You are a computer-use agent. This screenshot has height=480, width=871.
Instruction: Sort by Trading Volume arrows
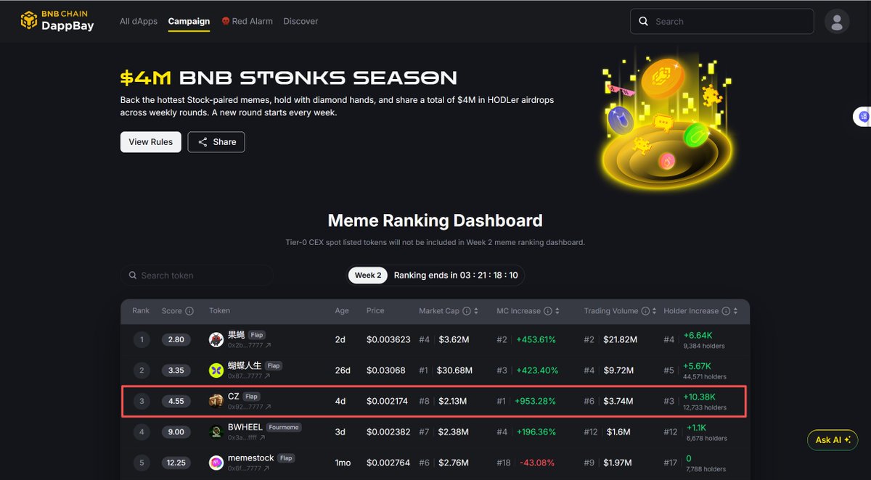(x=655, y=311)
